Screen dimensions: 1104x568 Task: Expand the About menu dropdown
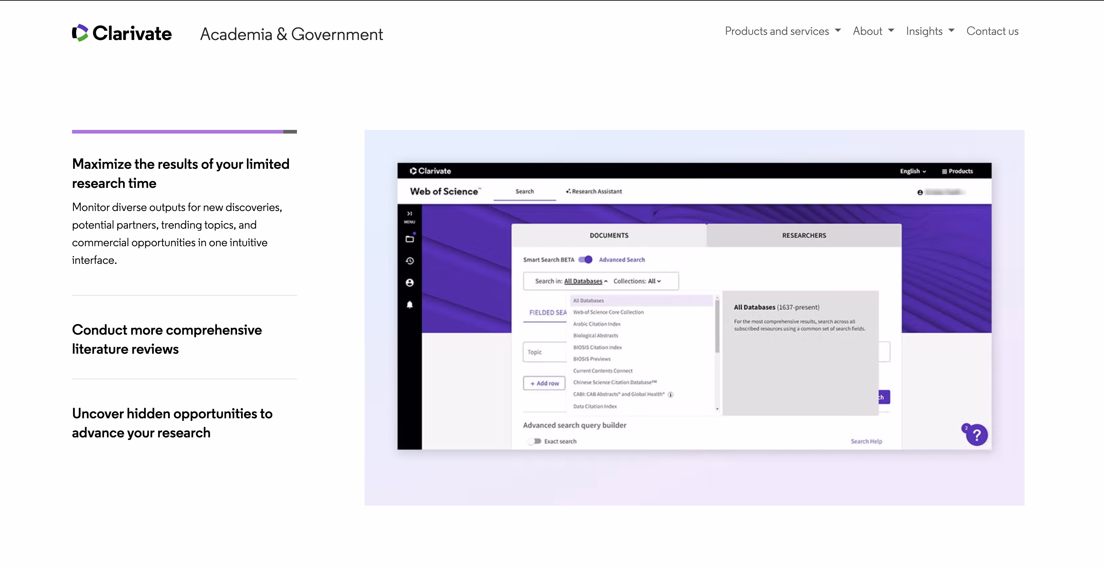873,31
